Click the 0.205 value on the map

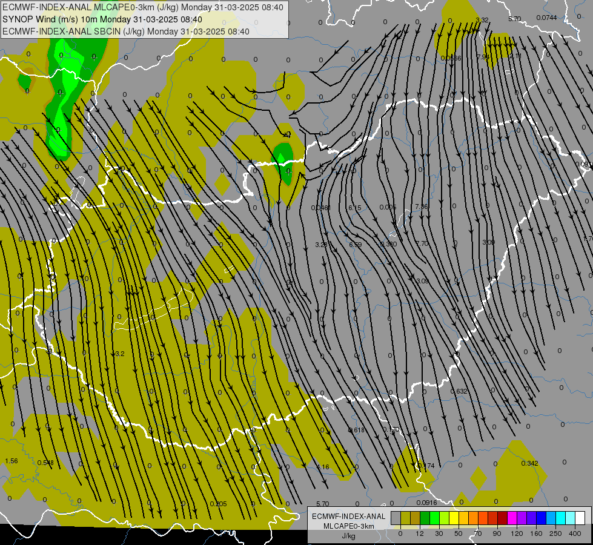[x=218, y=504]
